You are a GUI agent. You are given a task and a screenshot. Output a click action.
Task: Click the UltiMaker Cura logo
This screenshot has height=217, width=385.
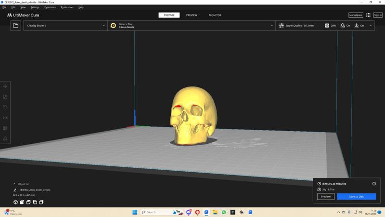coord(23,15)
